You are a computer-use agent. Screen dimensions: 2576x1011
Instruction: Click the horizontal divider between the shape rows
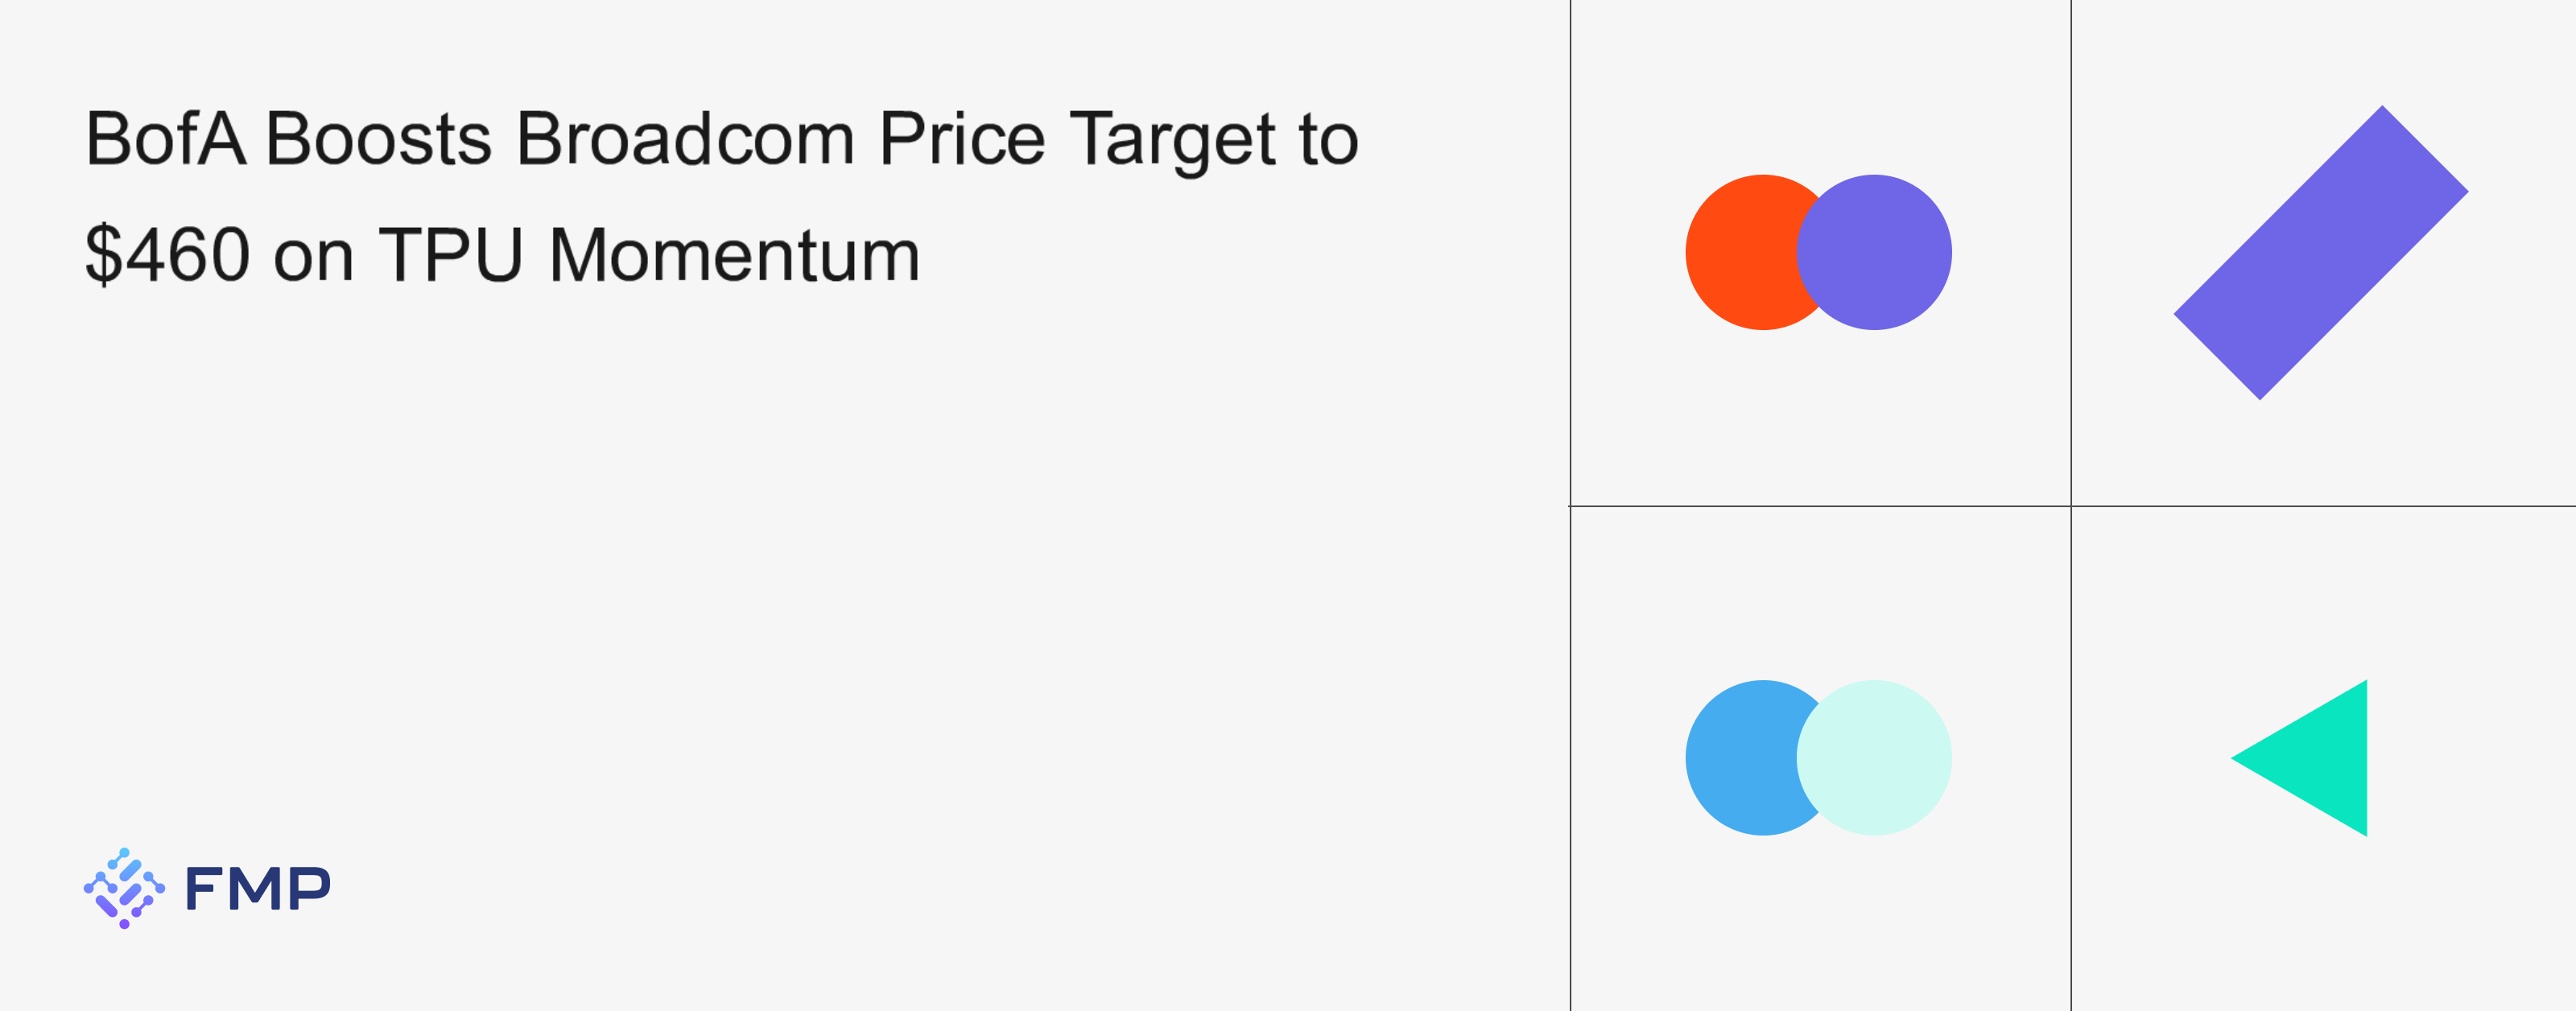(x=1820, y=506)
